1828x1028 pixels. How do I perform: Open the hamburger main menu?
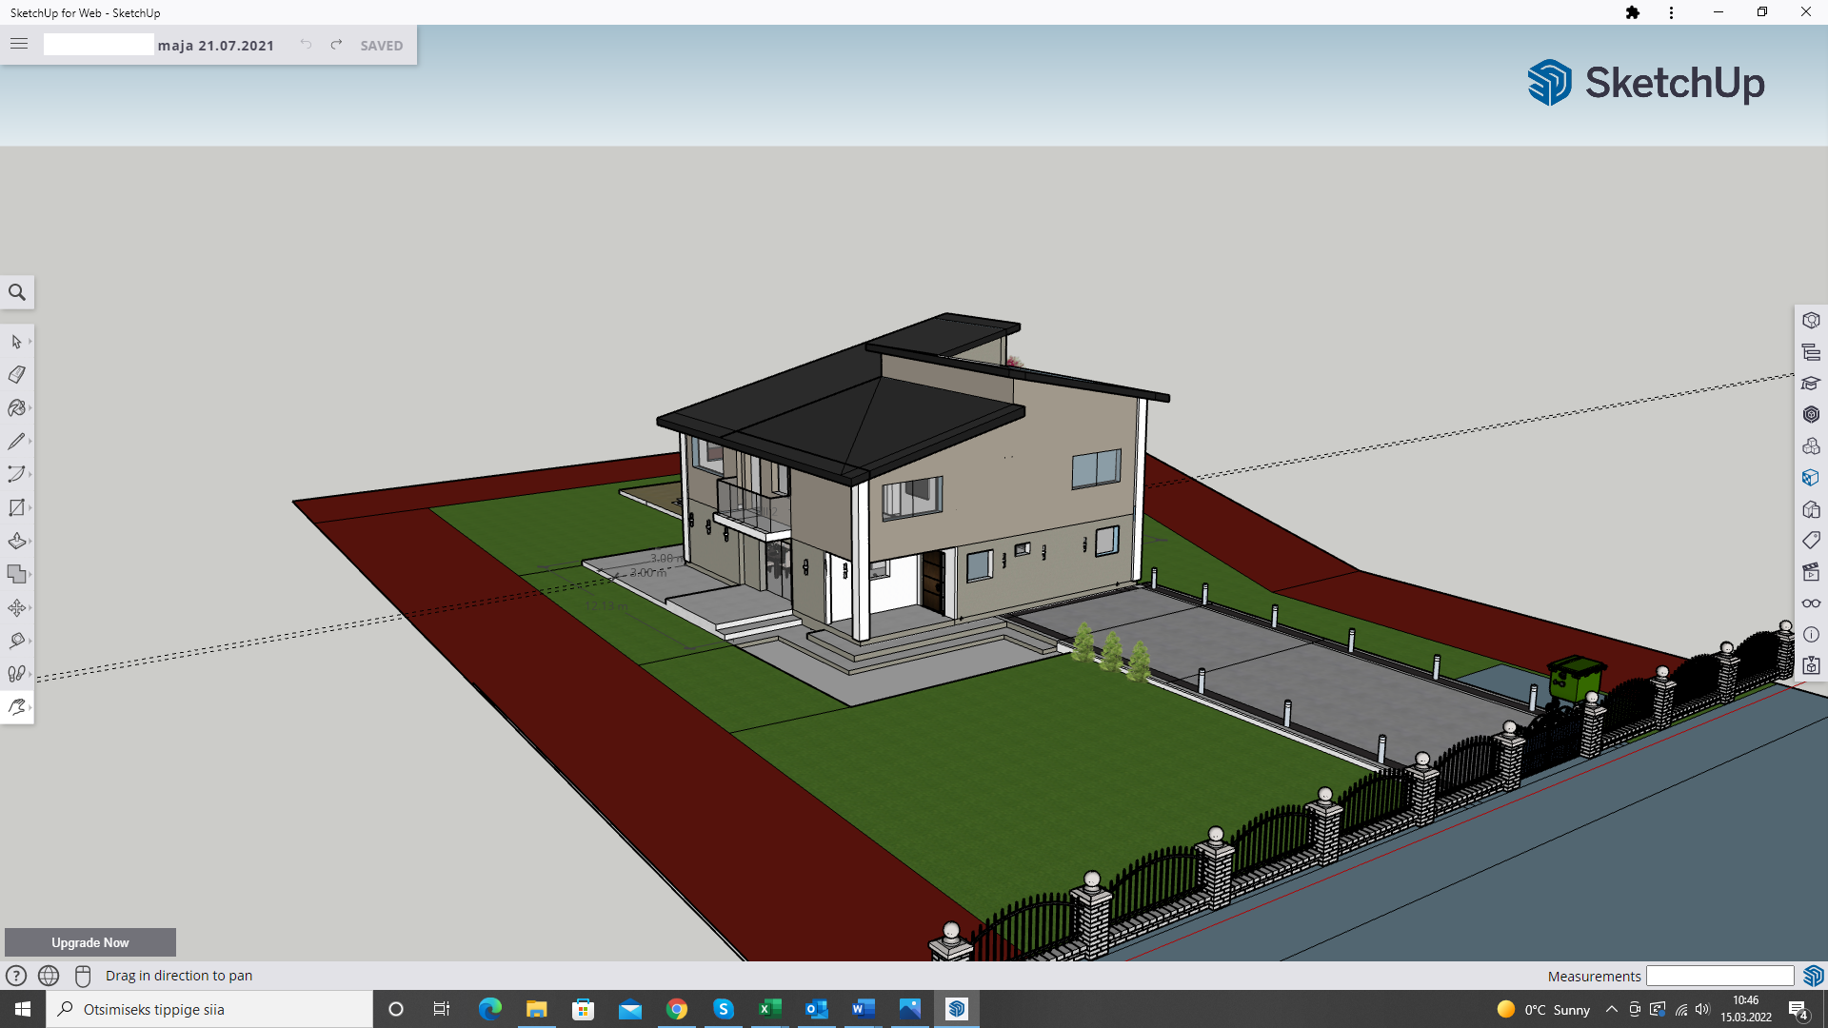[19, 44]
